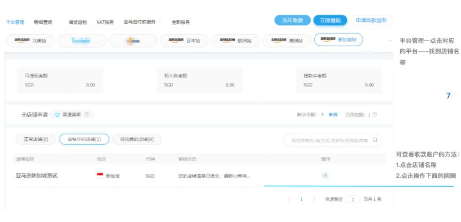Select the Amazon 新加坡站 platform
The width and height of the screenshot is (461, 222).
338,39
